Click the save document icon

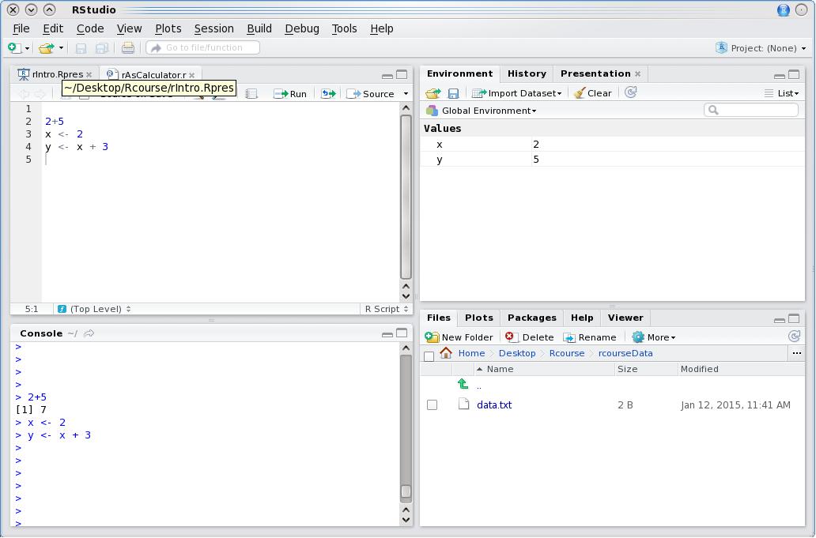coord(81,48)
